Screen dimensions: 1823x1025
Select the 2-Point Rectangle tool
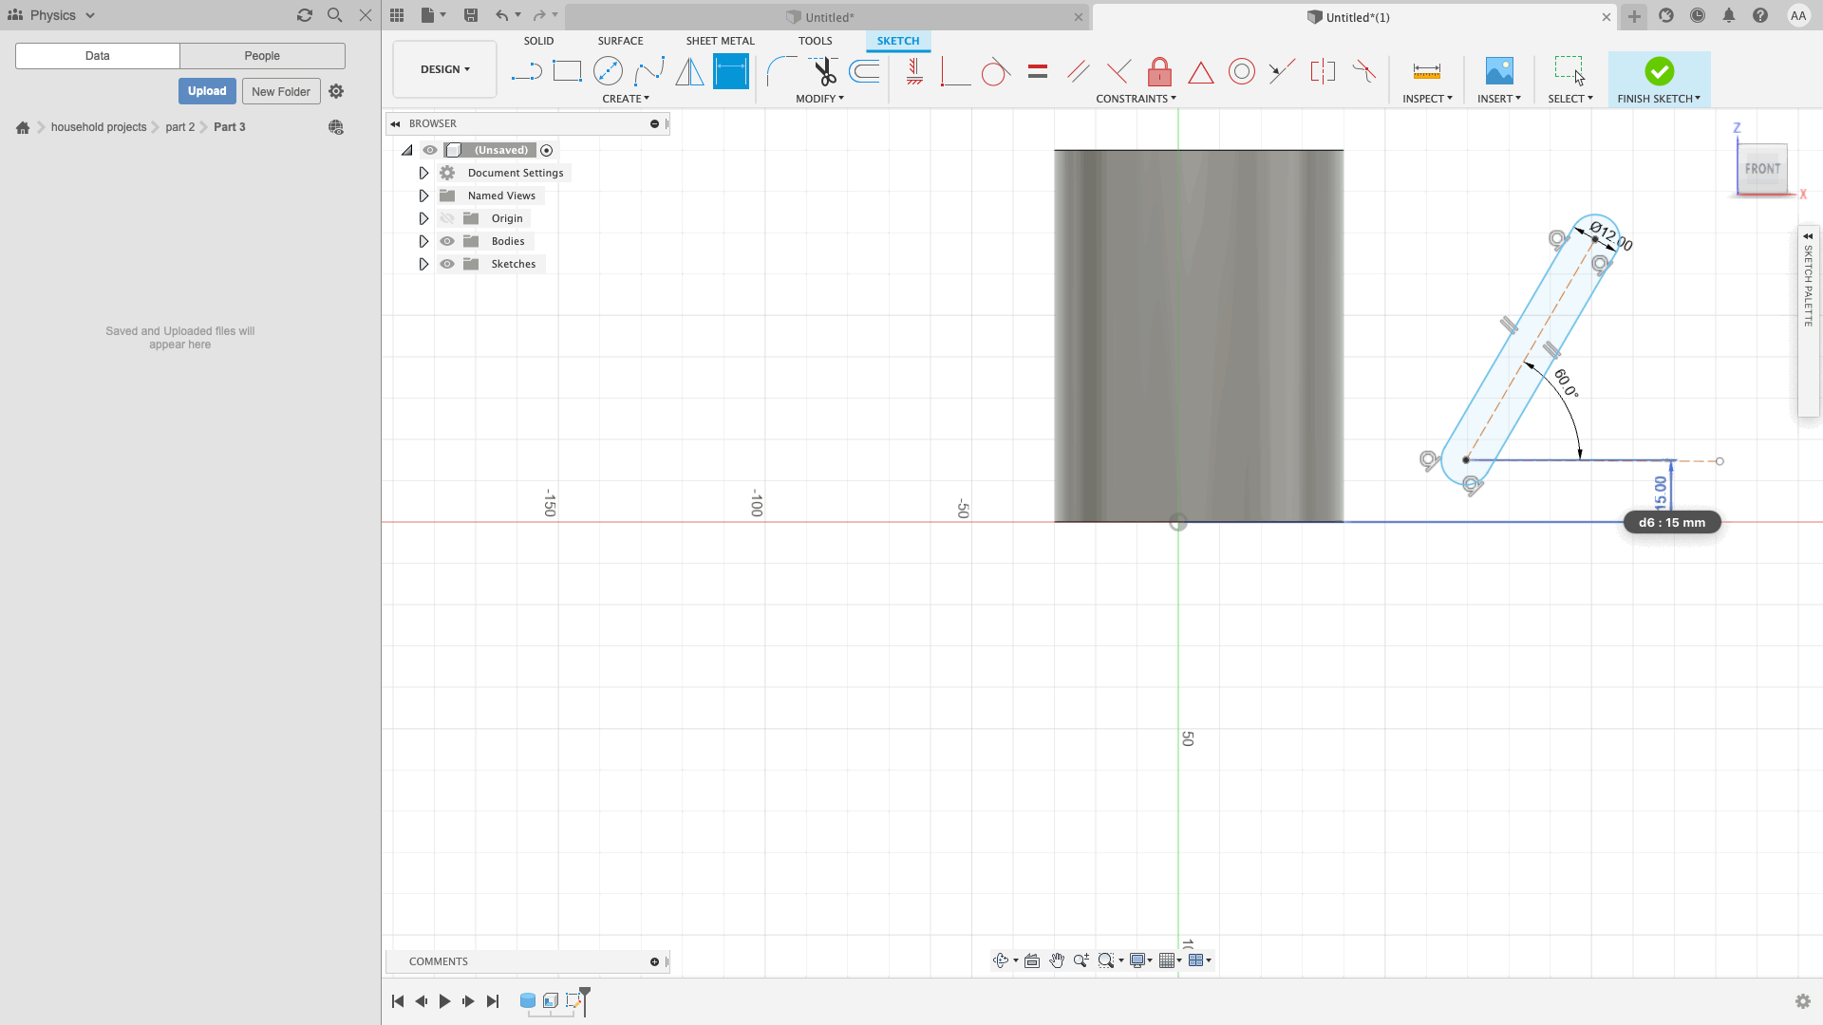click(567, 71)
